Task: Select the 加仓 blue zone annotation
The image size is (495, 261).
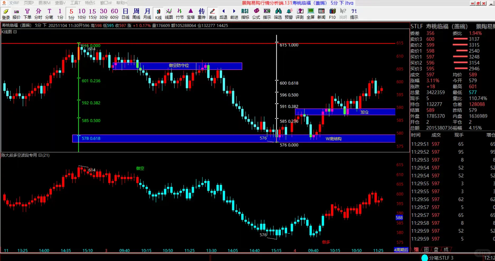Action: click(x=345, y=112)
